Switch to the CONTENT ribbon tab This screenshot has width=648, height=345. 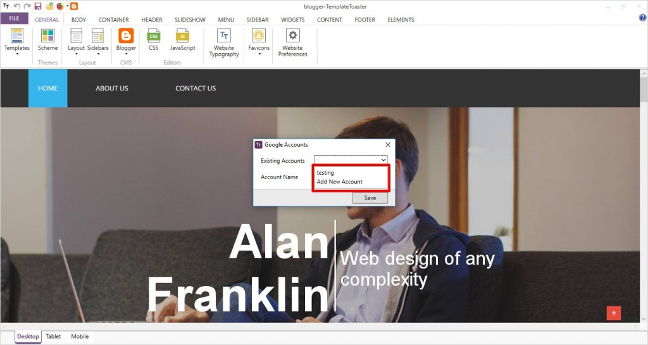[329, 20]
